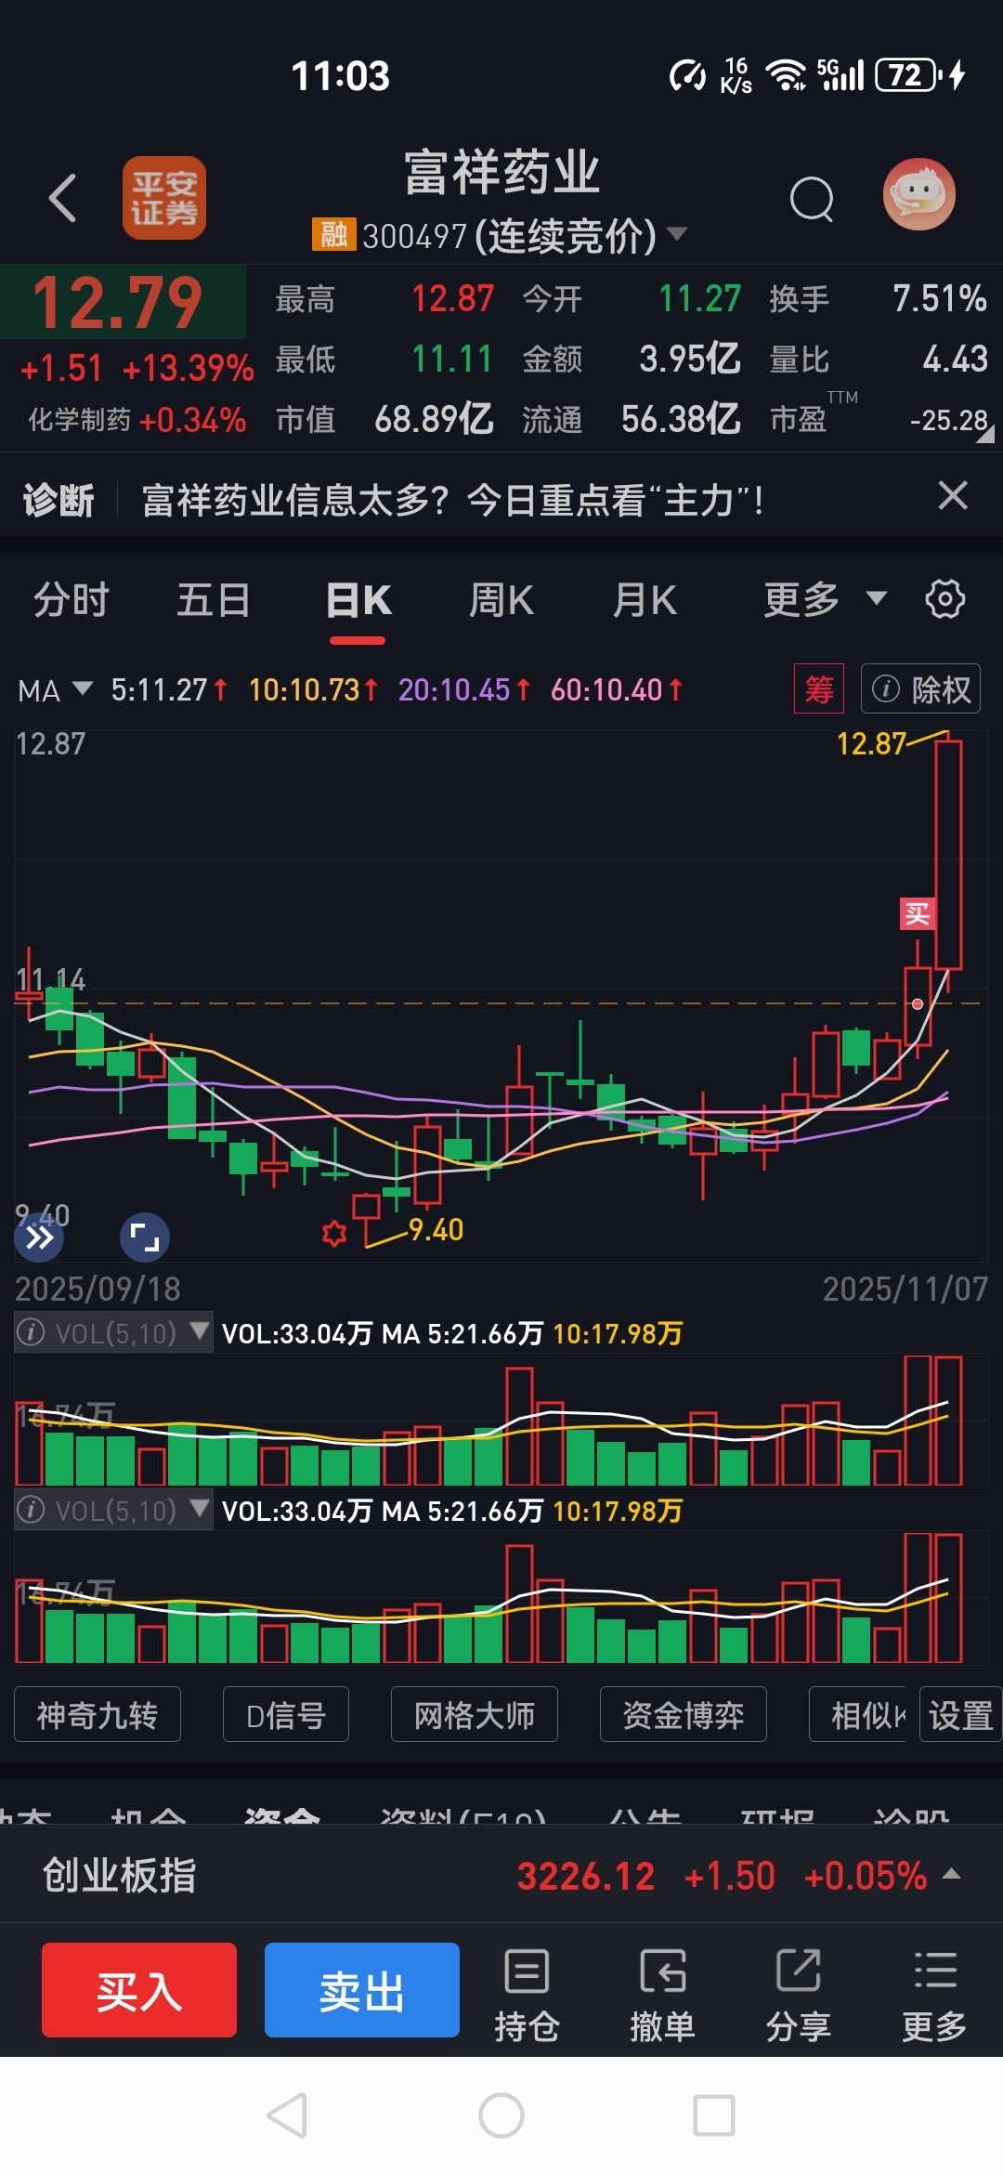This screenshot has width=1003, height=2174.
Task: Tap the back arrow icon
Action: [x=62, y=198]
